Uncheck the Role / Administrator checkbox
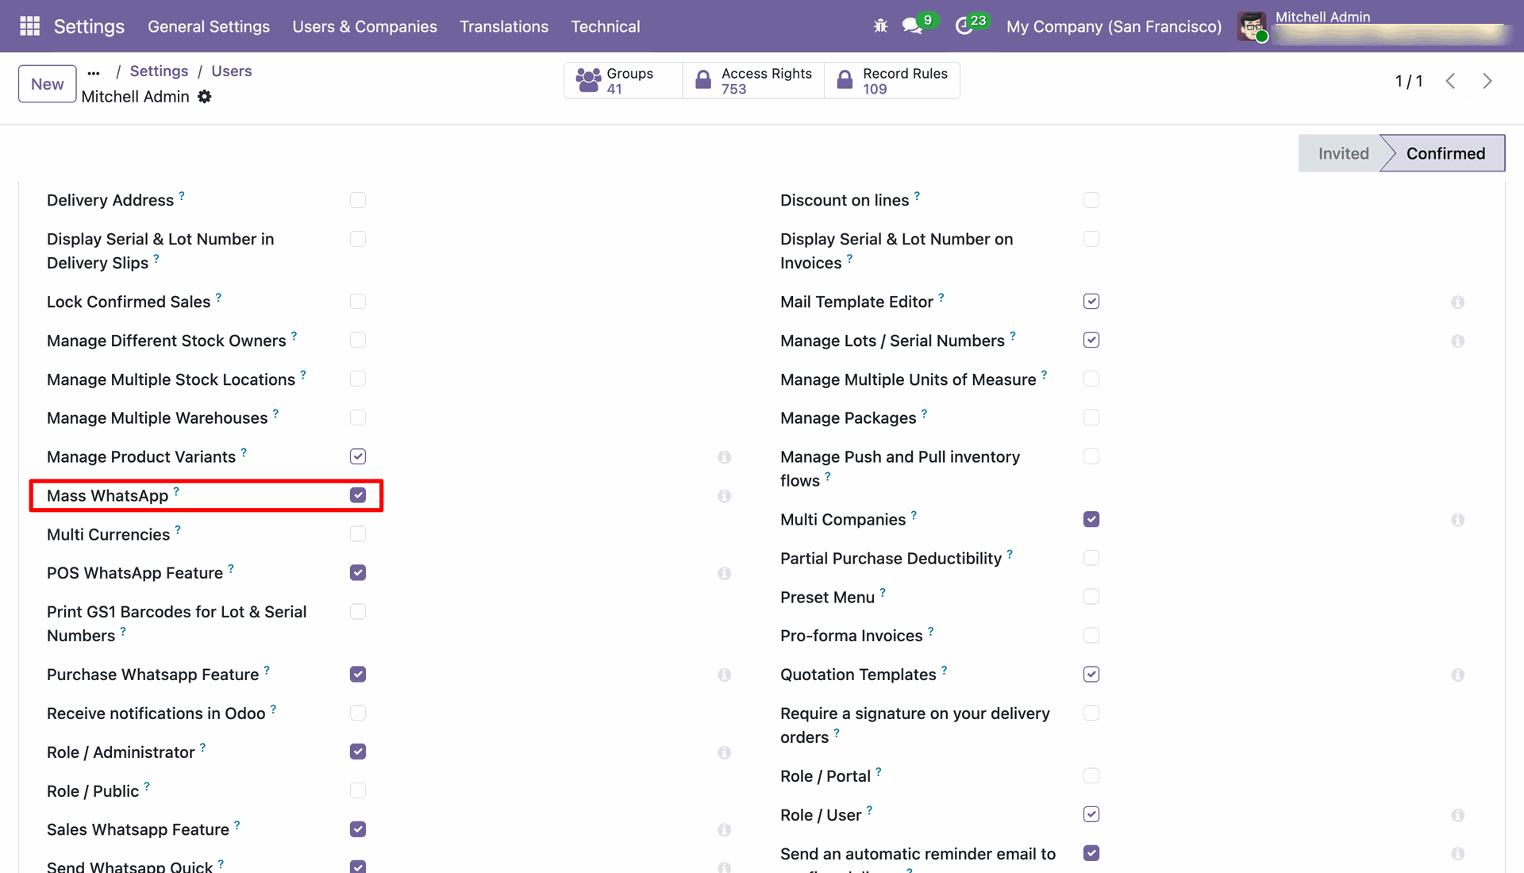 pos(358,752)
